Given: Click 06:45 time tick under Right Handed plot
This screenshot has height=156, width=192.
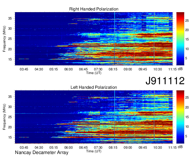Looking at the screenshot, I should tap(83, 69).
